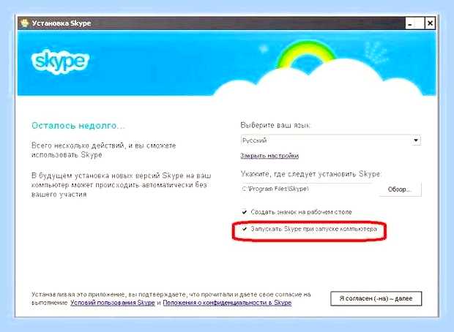Screen dimensions: 454x332
Task: Open the Условий пользования Skype link
Action: tap(113, 303)
